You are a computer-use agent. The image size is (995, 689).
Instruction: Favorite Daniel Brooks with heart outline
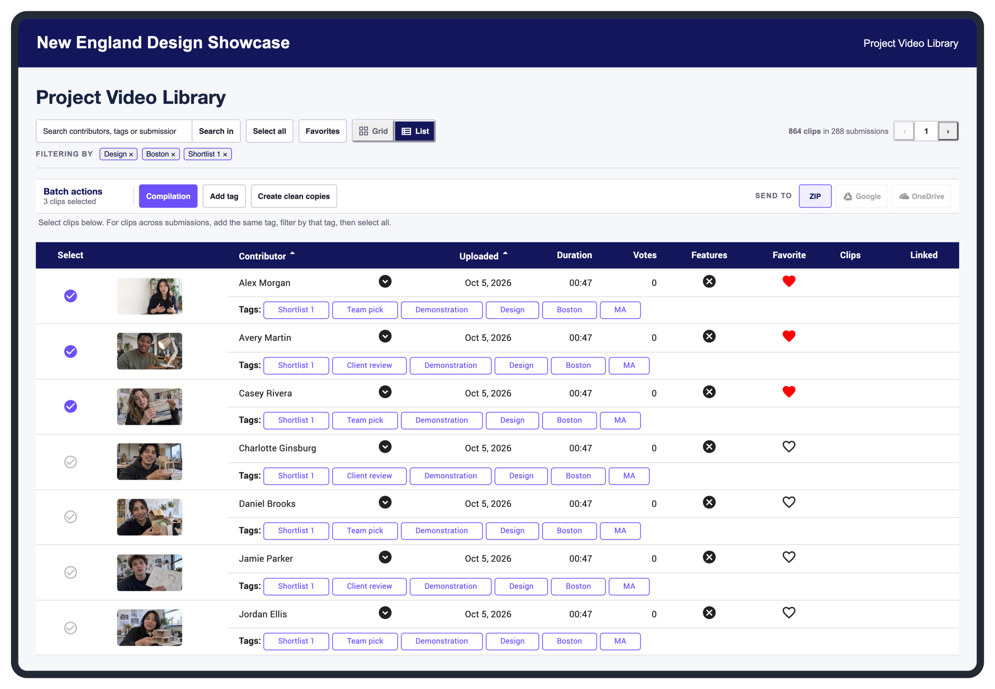789,502
